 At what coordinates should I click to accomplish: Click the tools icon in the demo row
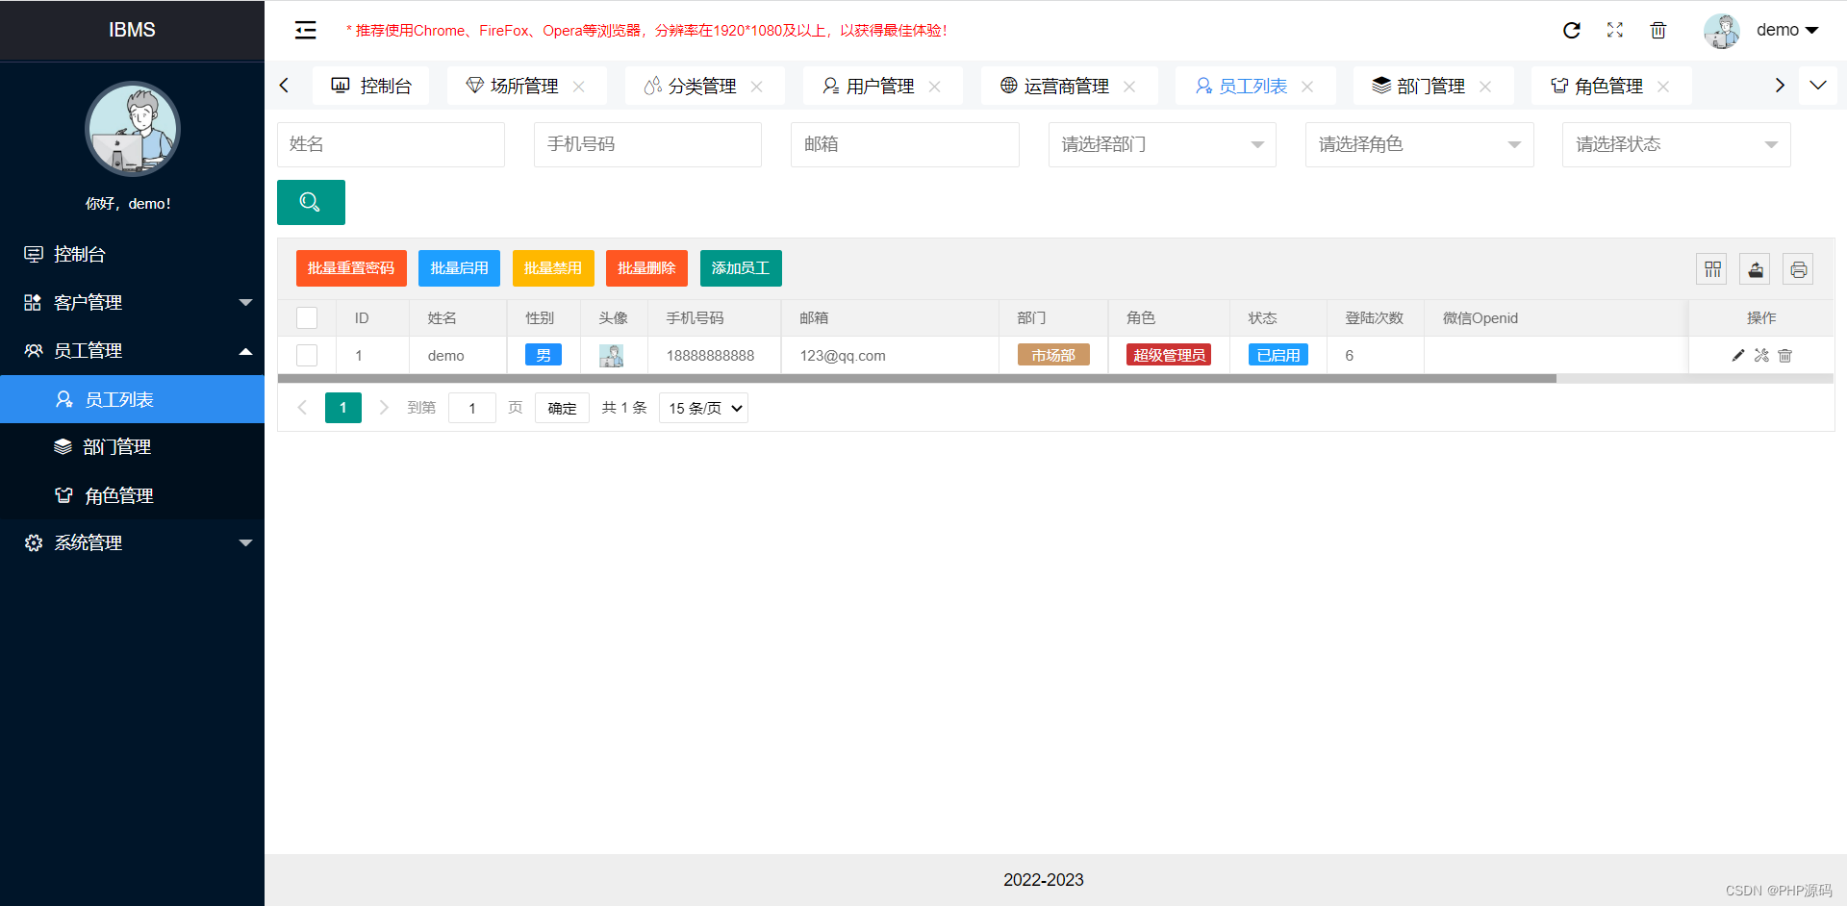coord(1761,356)
